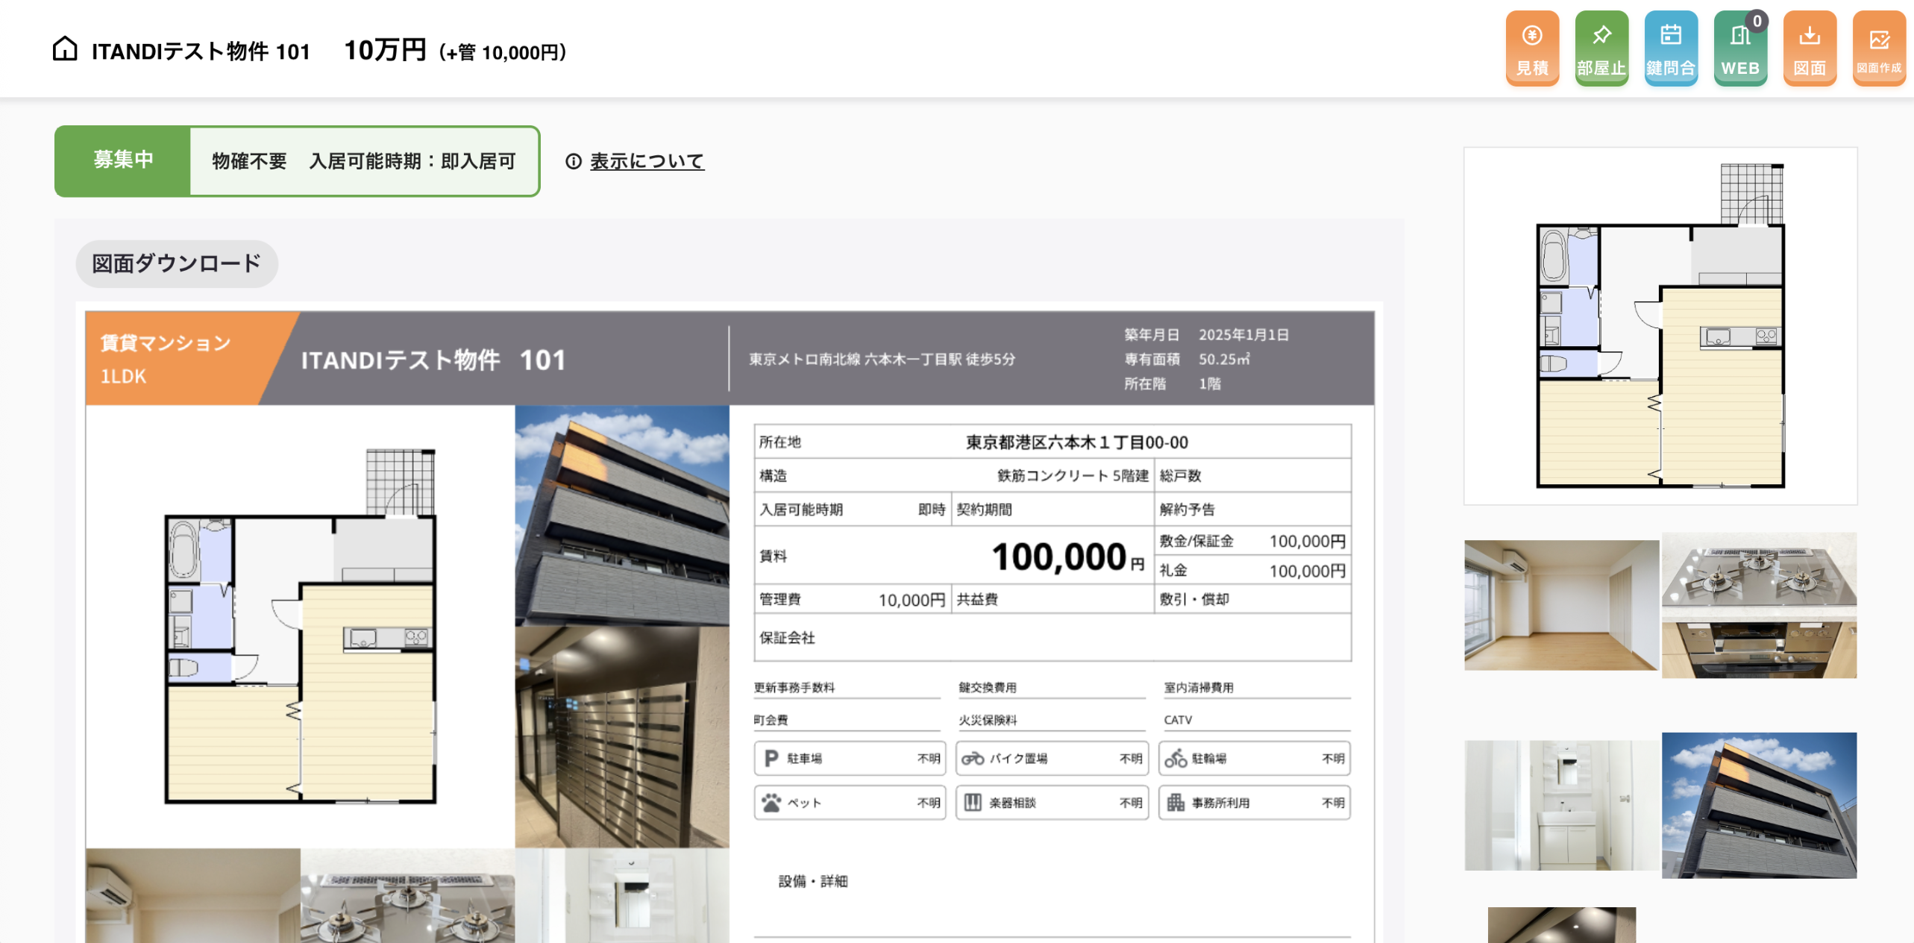
Task: Click the 入居可能時期 即時 cell
Action: (x=852, y=510)
